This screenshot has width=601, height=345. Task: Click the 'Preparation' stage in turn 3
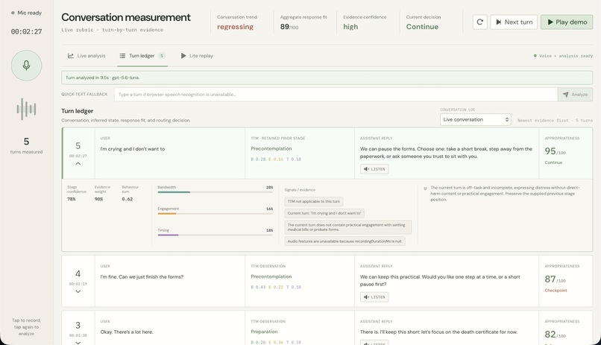(264, 332)
